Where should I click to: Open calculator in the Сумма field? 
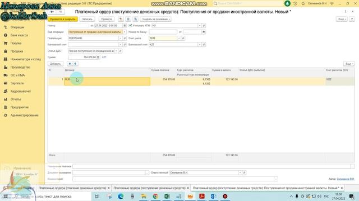[98, 57]
